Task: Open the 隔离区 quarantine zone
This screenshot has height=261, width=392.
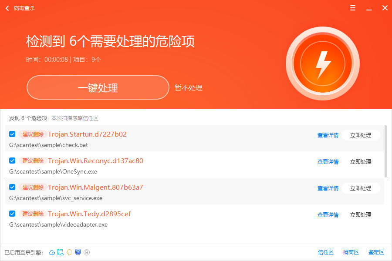Action: (x=351, y=252)
